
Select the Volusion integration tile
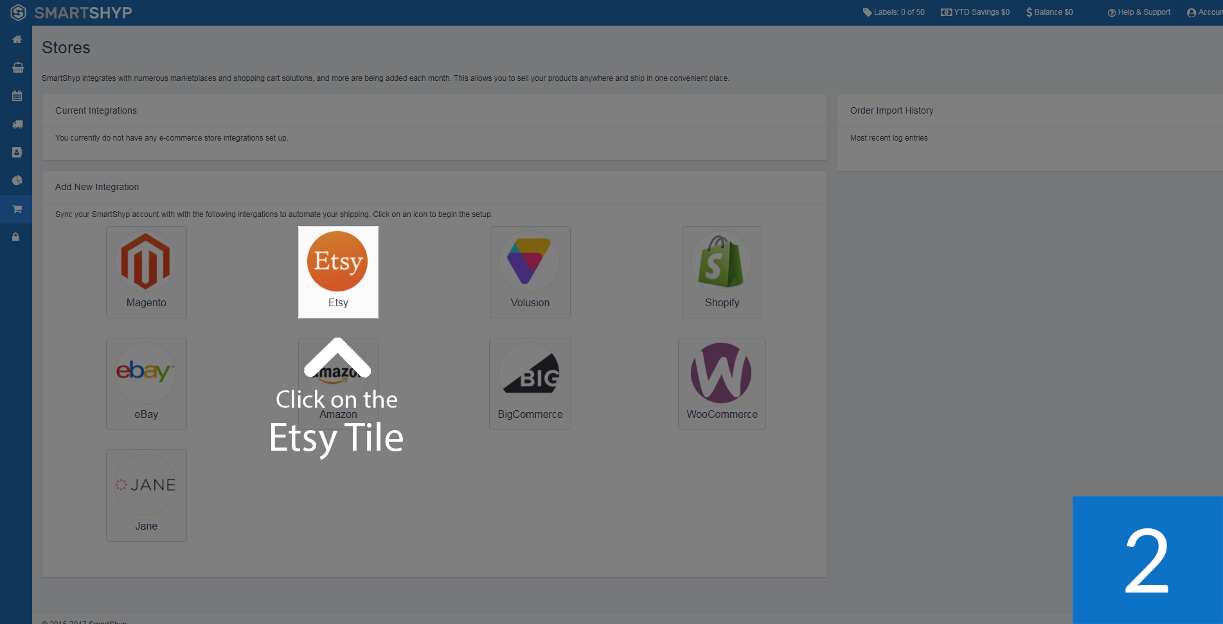pos(530,272)
